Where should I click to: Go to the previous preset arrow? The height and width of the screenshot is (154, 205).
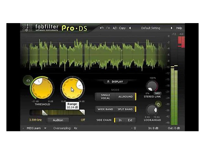click(x=130, y=28)
